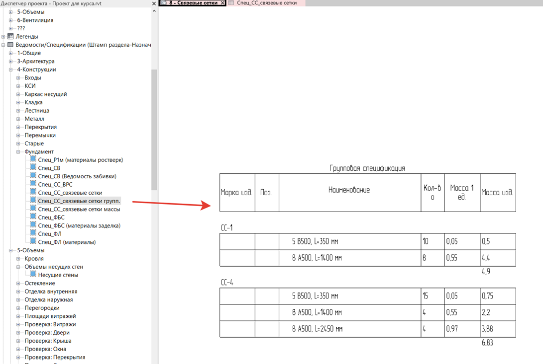Click the icon next to Спец_СС_ВРС
Screen dimensions: 543x364
pos(33,184)
